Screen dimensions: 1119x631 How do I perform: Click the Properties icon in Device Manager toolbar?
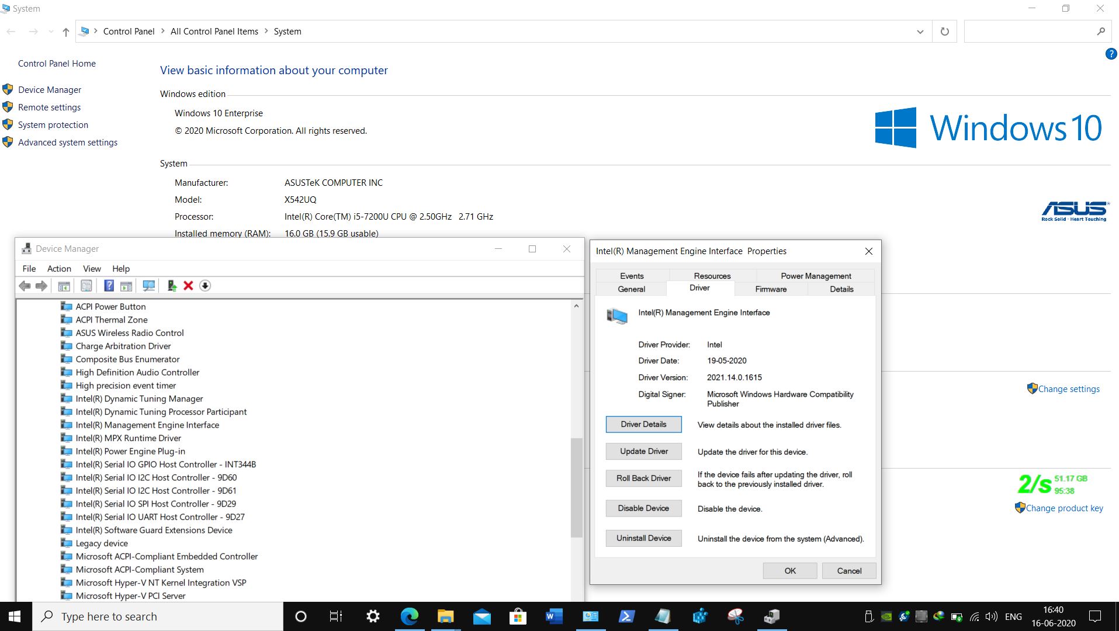point(86,286)
